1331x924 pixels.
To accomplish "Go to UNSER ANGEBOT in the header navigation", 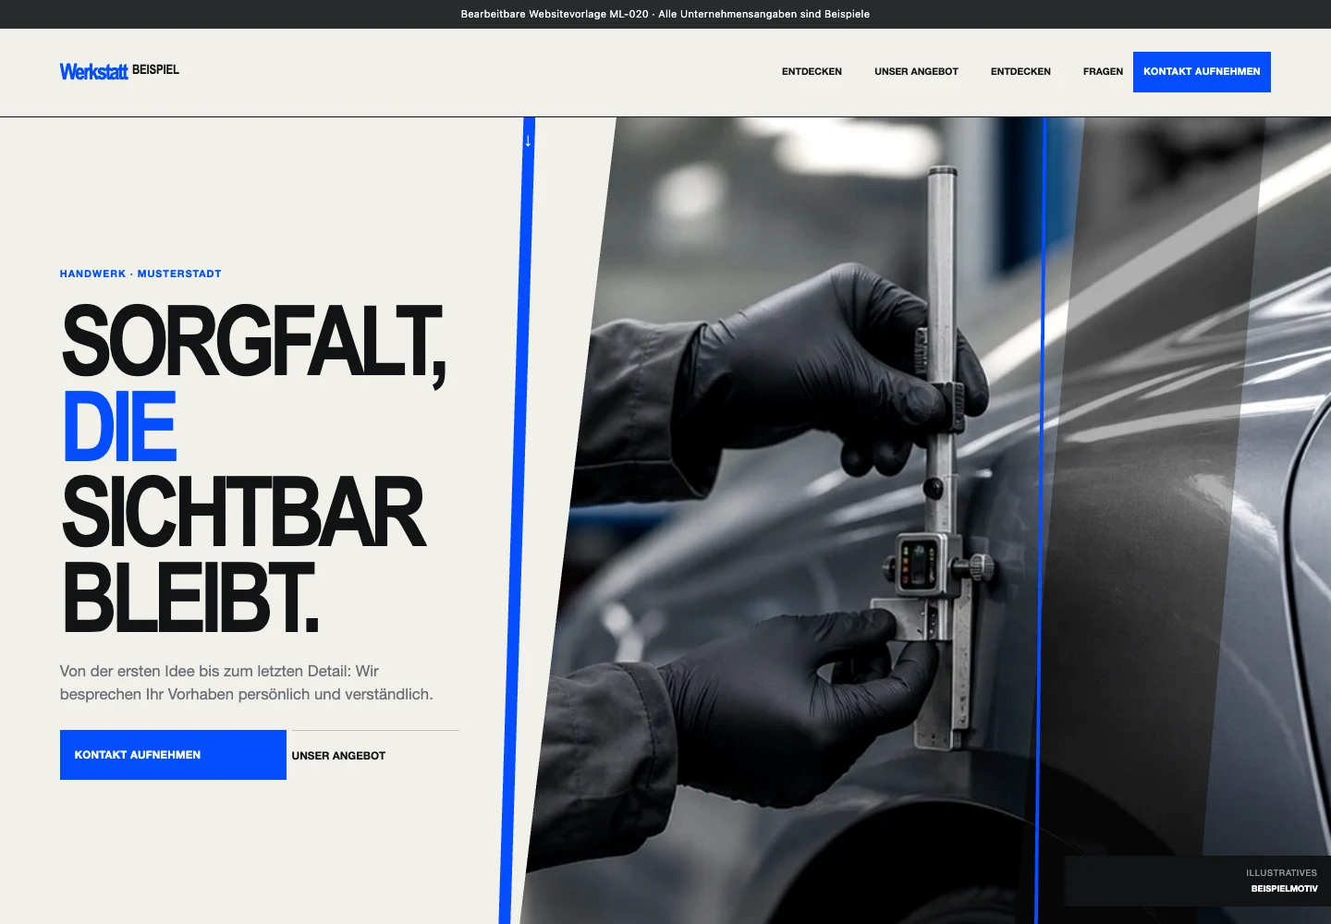I will (916, 72).
